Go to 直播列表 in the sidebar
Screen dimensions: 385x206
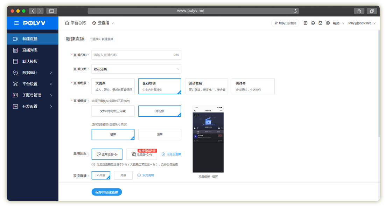30,50
